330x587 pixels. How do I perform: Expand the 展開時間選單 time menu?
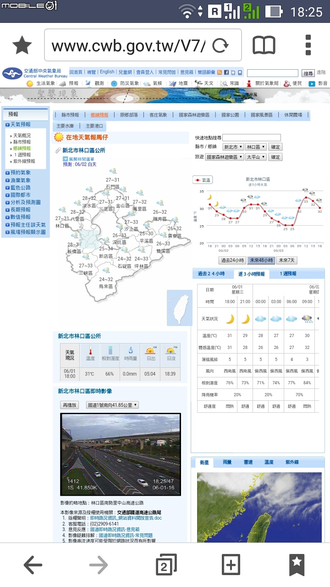(x=78, y=159)
